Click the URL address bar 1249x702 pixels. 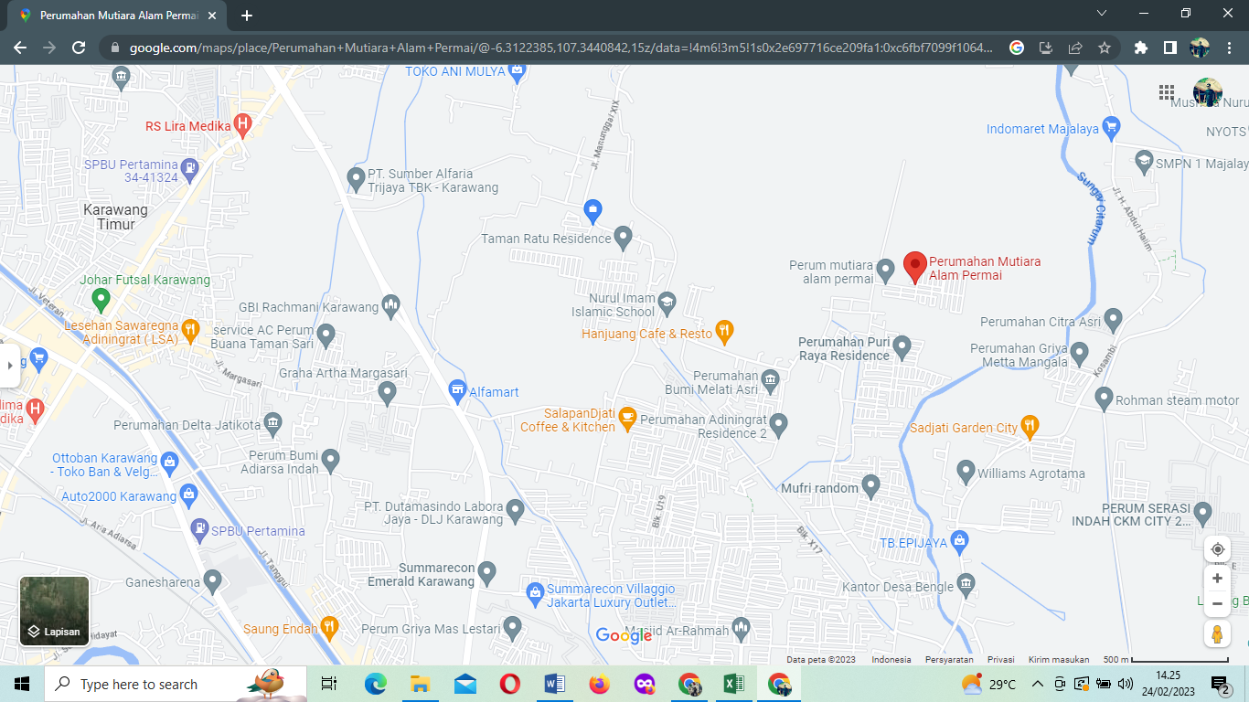click(560, 48)
